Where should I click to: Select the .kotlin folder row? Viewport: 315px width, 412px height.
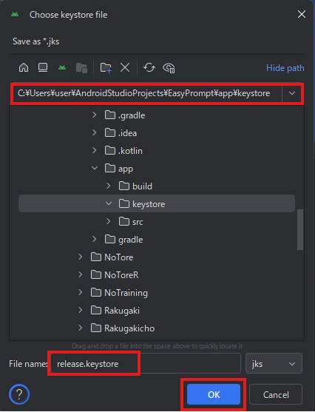tap(157, 151)
